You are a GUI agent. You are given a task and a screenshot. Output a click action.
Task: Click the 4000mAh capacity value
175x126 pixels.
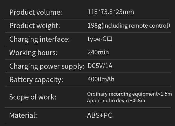101,79
